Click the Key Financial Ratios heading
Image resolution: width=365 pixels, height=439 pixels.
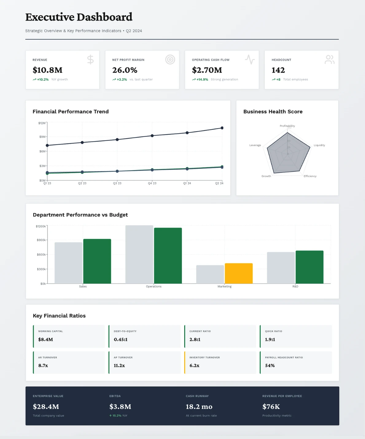59,316
